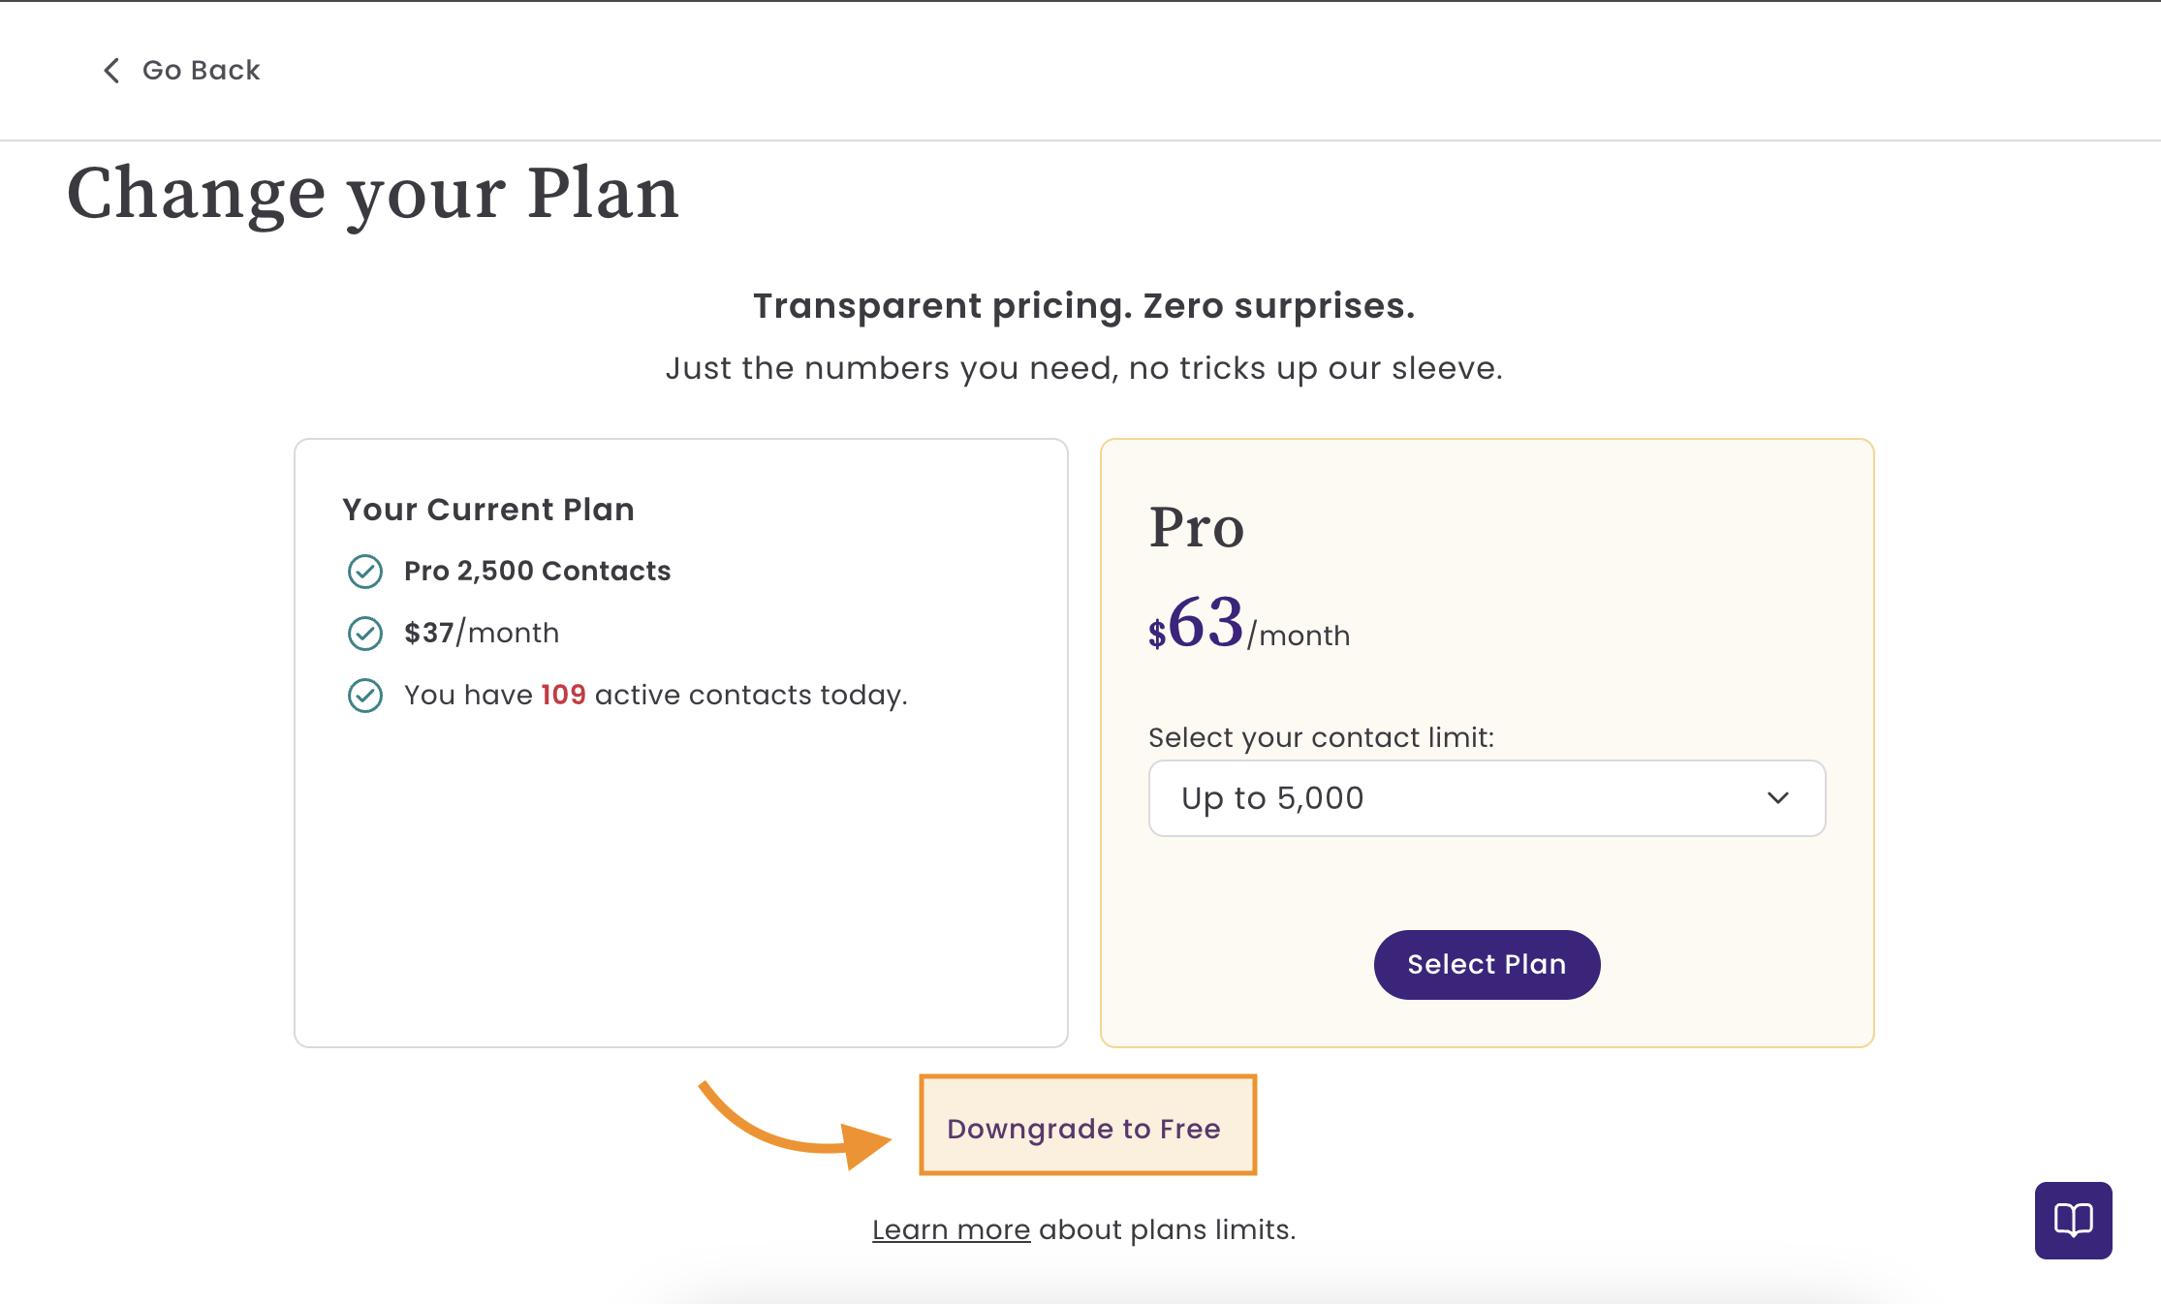
Task: Click checkmark icon beside Pro 2,500 Contacts
Action: (365, 572)
